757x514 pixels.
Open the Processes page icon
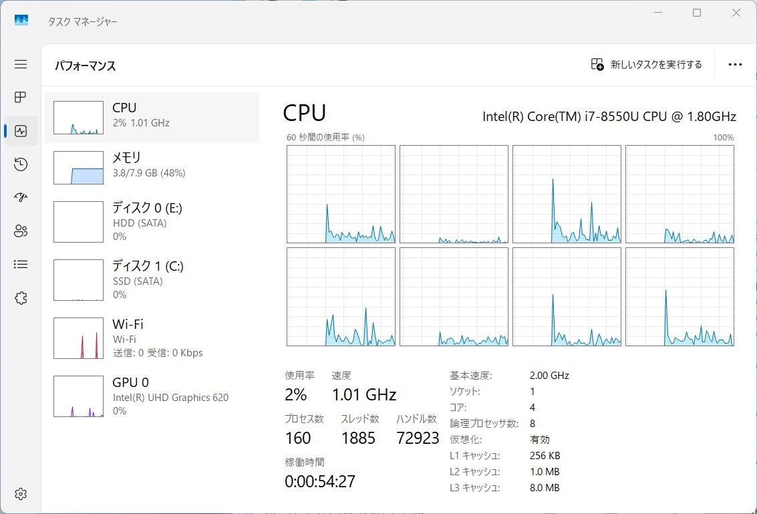coord(21,98)
